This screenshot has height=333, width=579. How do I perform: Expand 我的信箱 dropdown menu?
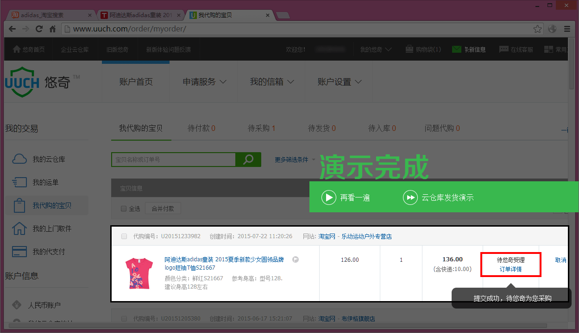[272, 82]
